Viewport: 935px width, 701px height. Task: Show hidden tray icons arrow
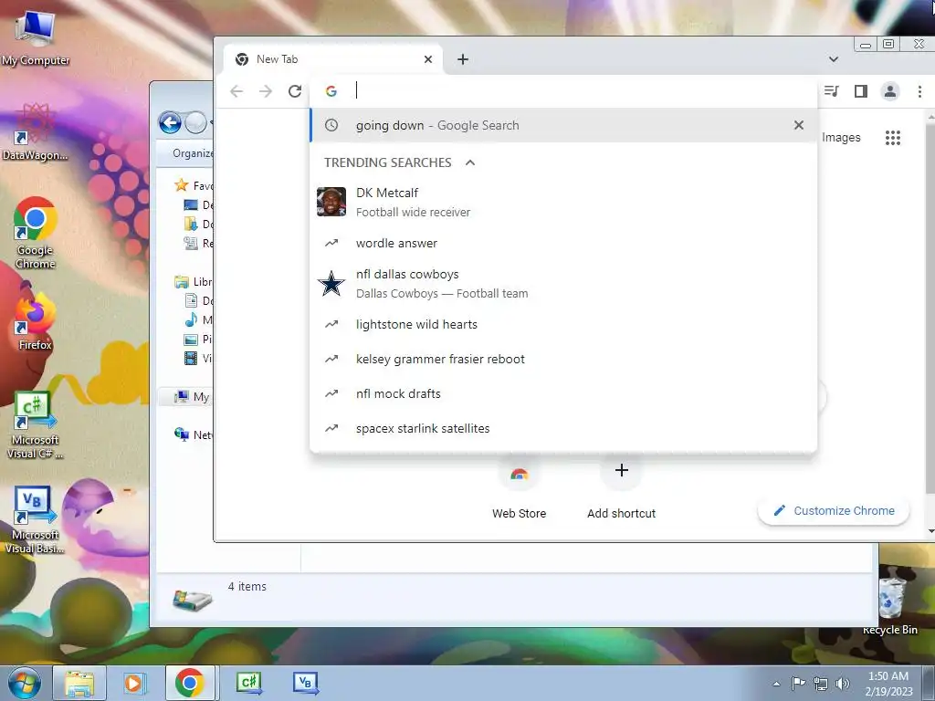click(776, 684)
